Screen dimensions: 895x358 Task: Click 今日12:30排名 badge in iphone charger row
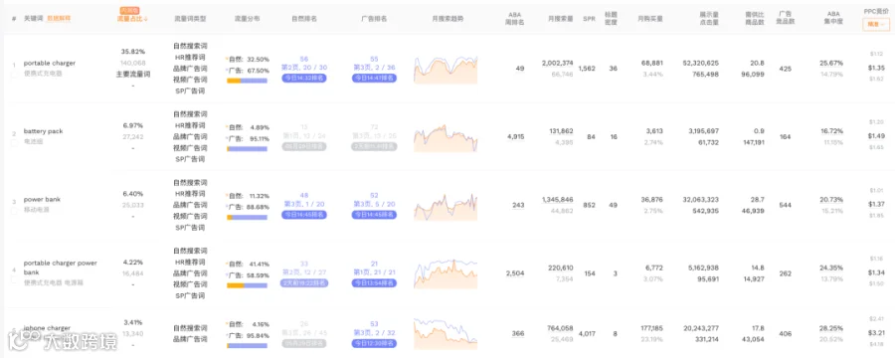coord(375,344)
